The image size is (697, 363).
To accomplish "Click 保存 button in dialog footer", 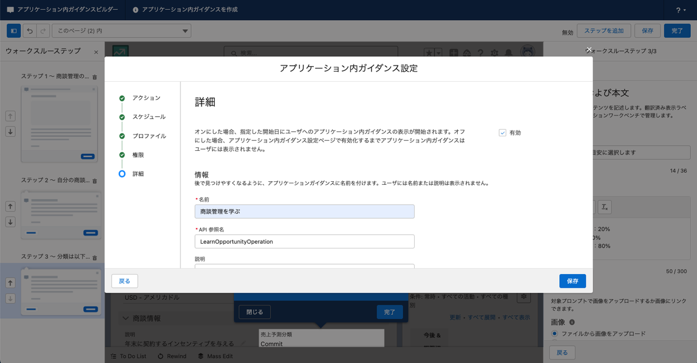I will (573, 281).
